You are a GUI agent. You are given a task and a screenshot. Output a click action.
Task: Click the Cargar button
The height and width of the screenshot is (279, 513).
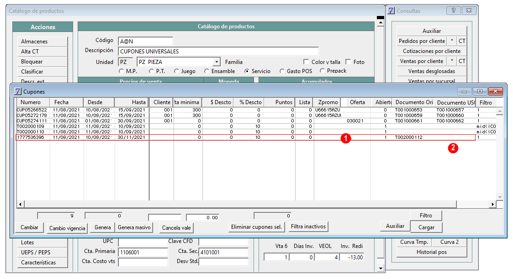[426, 227]
